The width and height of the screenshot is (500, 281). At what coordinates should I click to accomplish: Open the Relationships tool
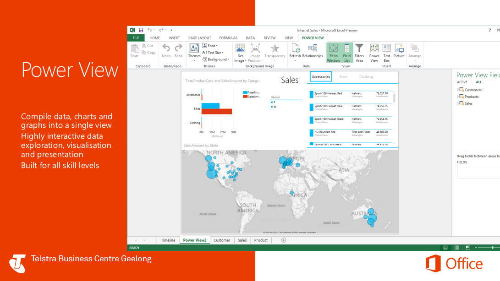[313, 51]
